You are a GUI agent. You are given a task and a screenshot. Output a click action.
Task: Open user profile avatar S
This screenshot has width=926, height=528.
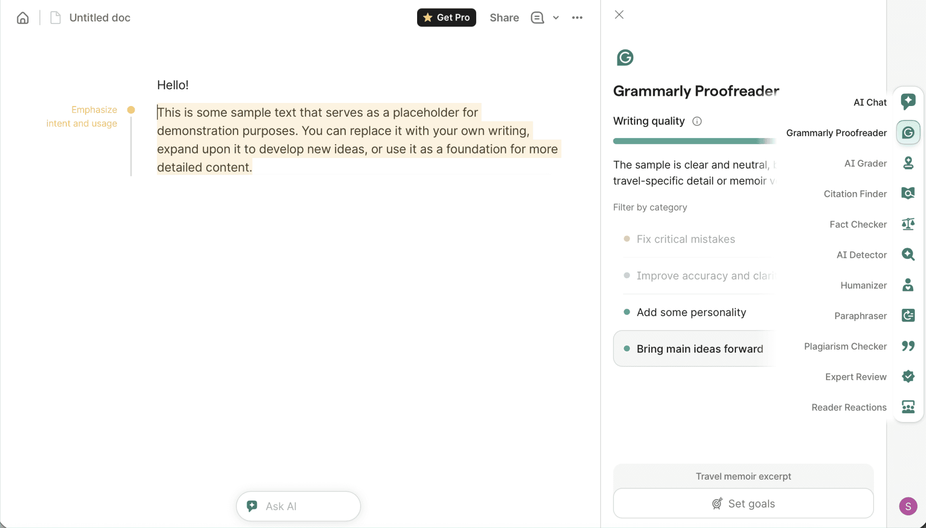pos(908,506)
